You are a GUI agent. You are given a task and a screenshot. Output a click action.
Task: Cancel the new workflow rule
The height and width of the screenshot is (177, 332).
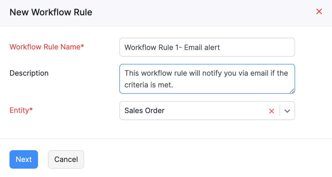point(66,159)
